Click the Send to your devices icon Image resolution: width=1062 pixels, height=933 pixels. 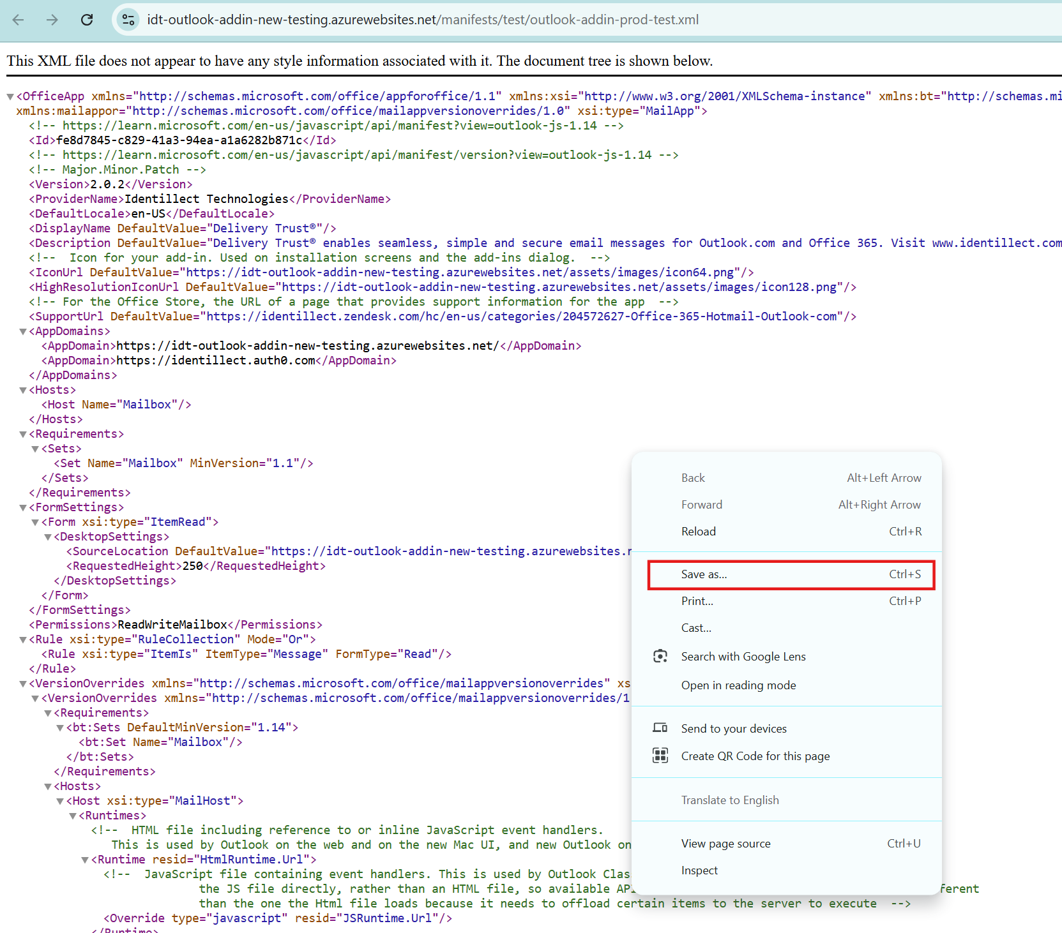pos(660,728)
